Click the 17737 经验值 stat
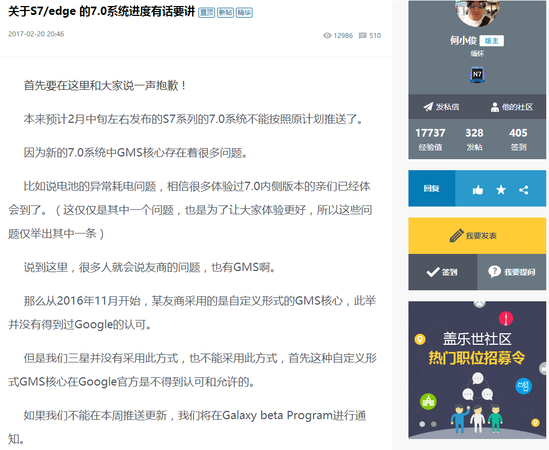Image resolution: width=549 pixels, height=450 pixels. 430,139
